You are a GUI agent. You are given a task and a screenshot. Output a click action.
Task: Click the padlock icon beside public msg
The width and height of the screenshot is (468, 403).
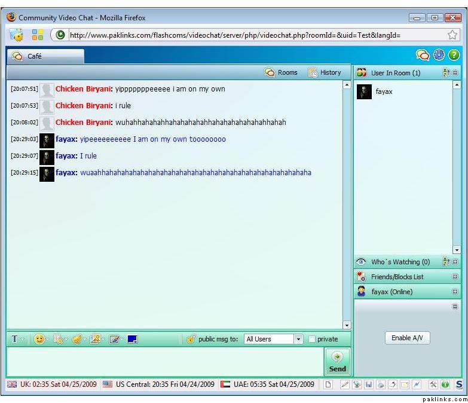(191, 339)
